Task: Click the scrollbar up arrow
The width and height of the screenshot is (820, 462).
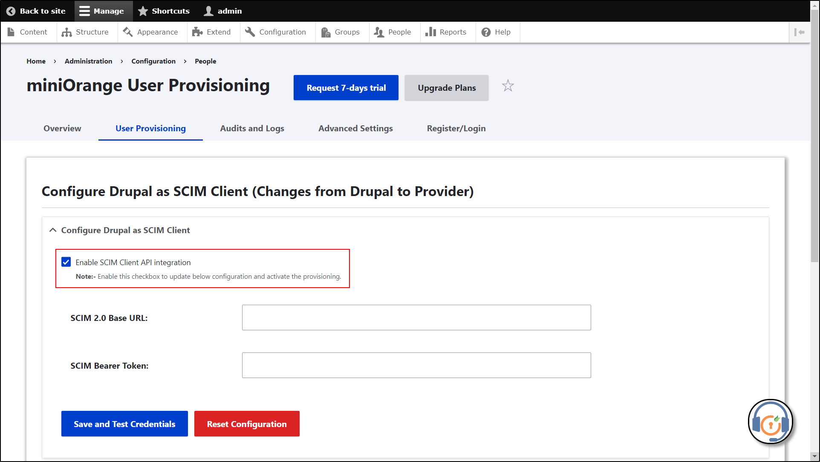Action: coord(815,5)
